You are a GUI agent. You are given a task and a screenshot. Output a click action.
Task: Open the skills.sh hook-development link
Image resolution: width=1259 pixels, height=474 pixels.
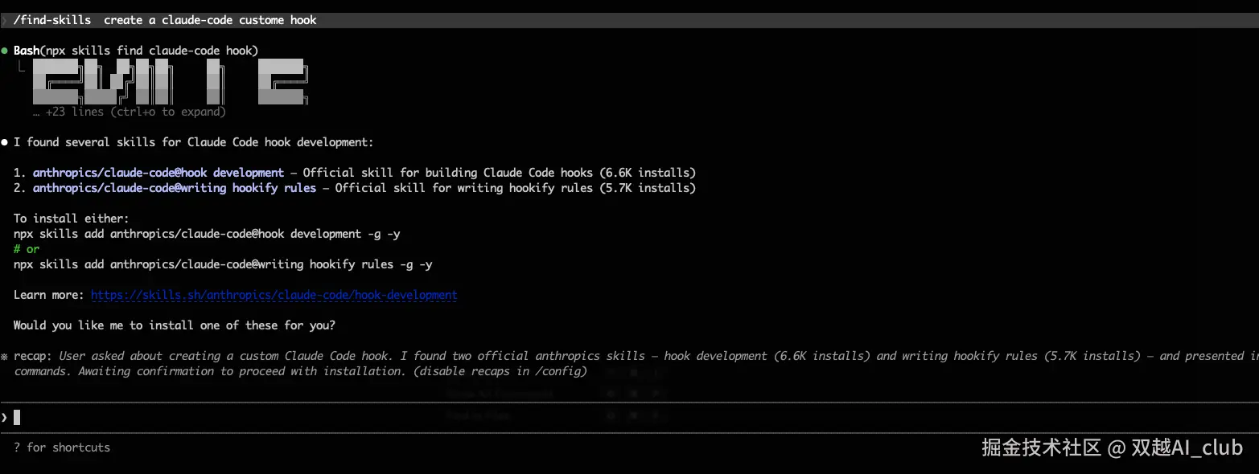(274, 295)
